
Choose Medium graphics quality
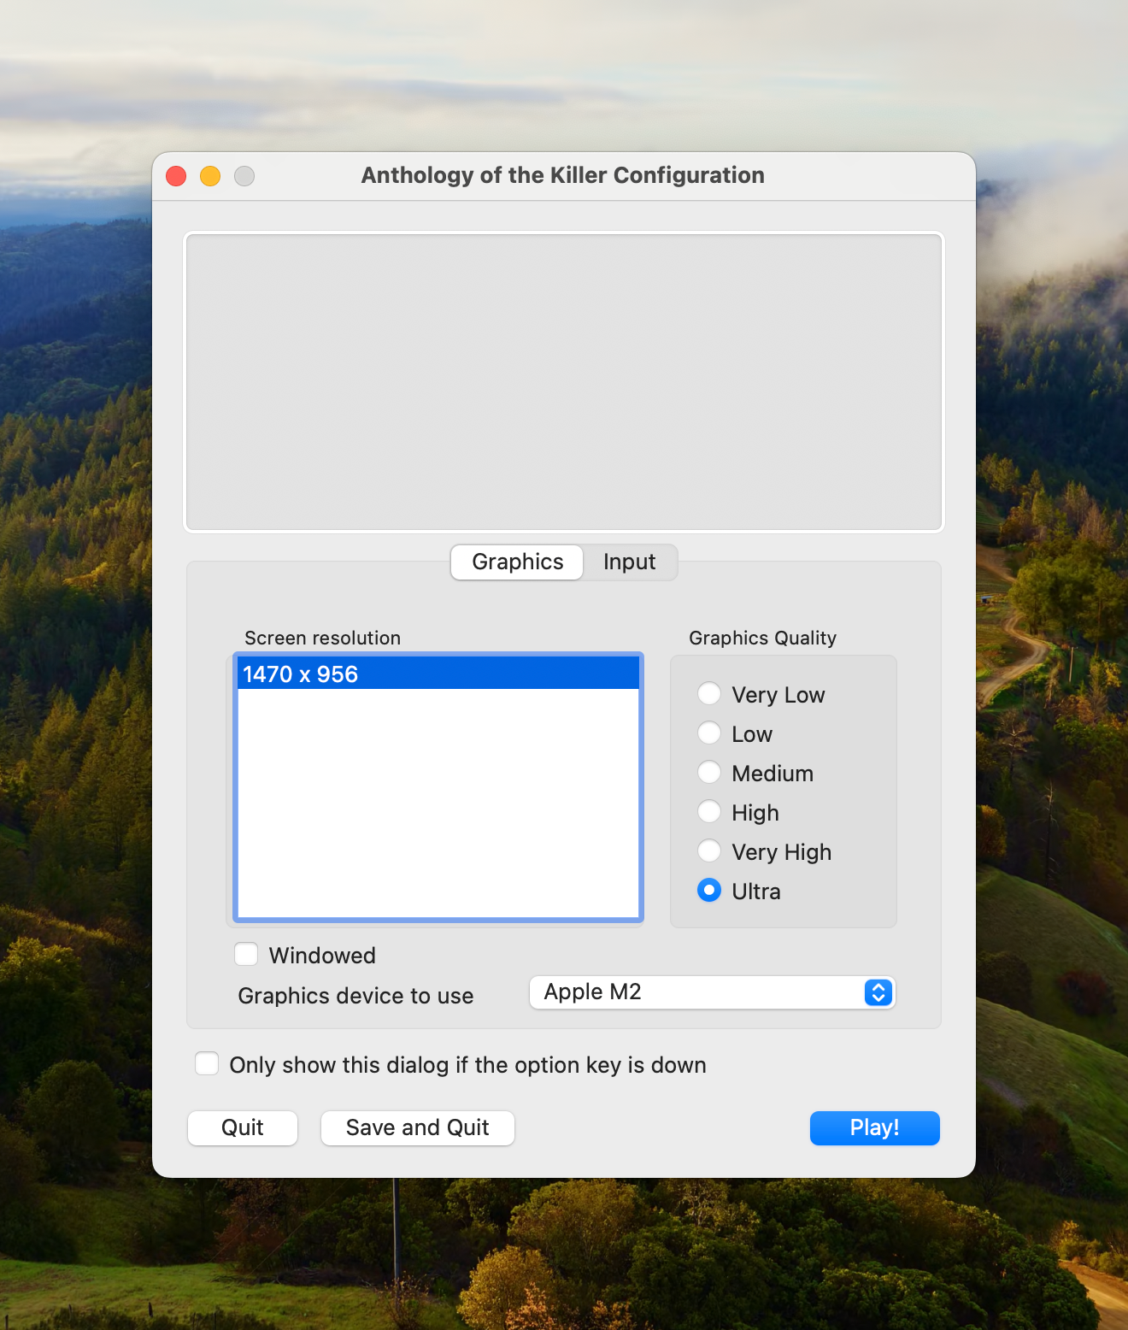(709, 772)
